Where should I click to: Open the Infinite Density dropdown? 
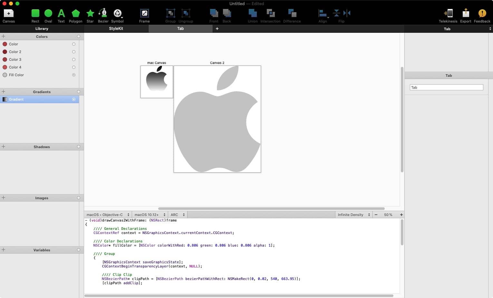pos(354,215)
